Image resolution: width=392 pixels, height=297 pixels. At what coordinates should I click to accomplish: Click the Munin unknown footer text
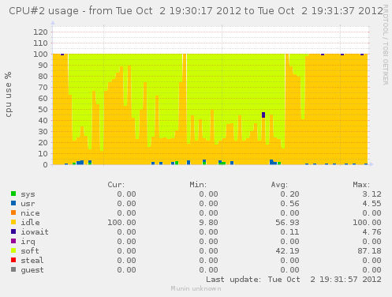tap(196, 288)
